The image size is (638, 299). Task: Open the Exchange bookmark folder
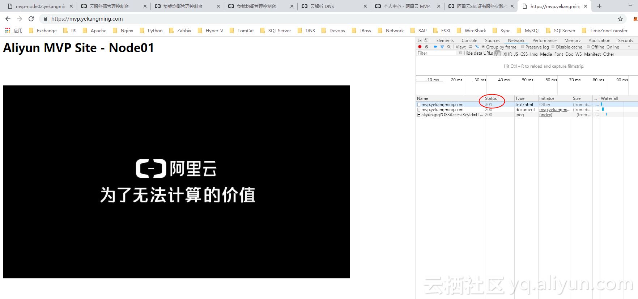pyautogui.click(x=43, y=30)
